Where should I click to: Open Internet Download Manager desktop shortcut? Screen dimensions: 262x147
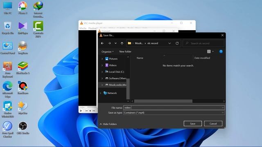(38, 10)
